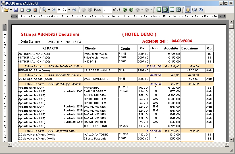Click the page number input field
The image size is (235, 154).
[x=107, y=10]
